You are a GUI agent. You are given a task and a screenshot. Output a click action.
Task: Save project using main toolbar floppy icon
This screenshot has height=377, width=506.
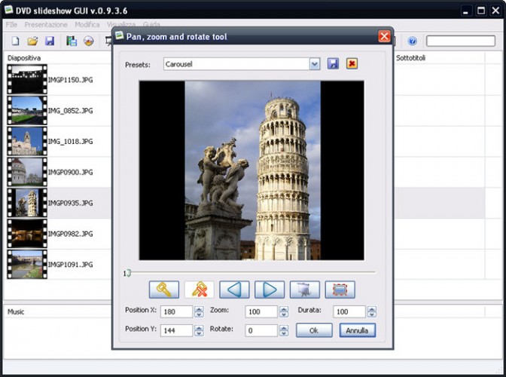point(50,41)
